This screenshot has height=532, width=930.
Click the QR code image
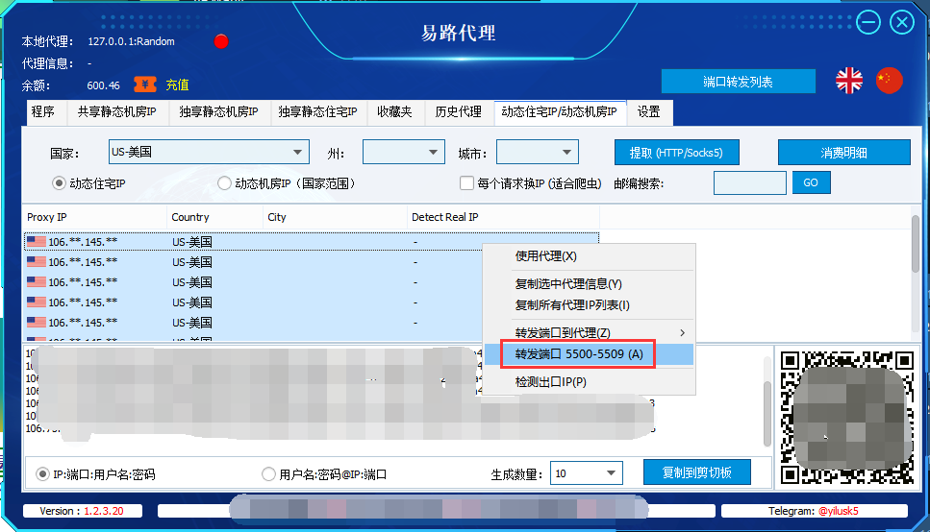(x=843, y=417)
